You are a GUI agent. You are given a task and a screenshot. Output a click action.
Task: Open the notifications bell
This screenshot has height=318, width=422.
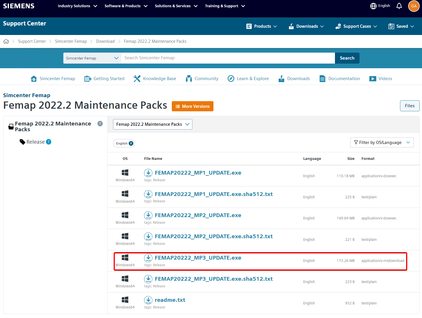click(x=399, y=6)
